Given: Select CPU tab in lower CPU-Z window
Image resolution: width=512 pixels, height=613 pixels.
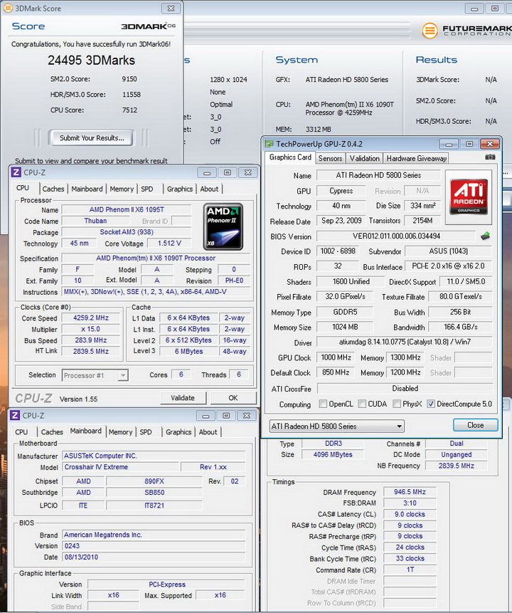Looking at the screenshot, I should click(x=21, y=432).
